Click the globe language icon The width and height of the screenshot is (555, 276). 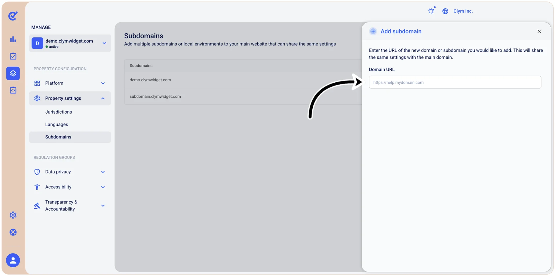click(x=445, y=11)
